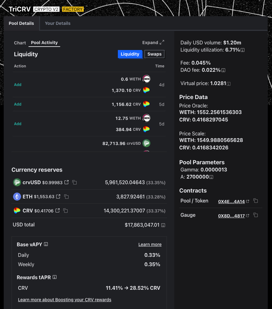Screen dimensions: 272x309
Task: Click the Time column header
Action: pos(160,66)
